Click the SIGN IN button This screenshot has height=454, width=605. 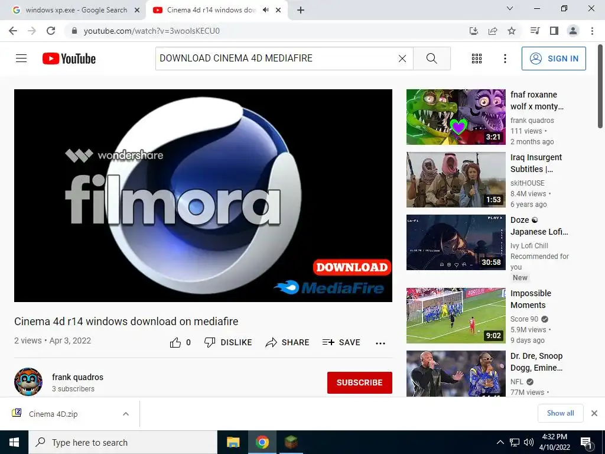554,59
